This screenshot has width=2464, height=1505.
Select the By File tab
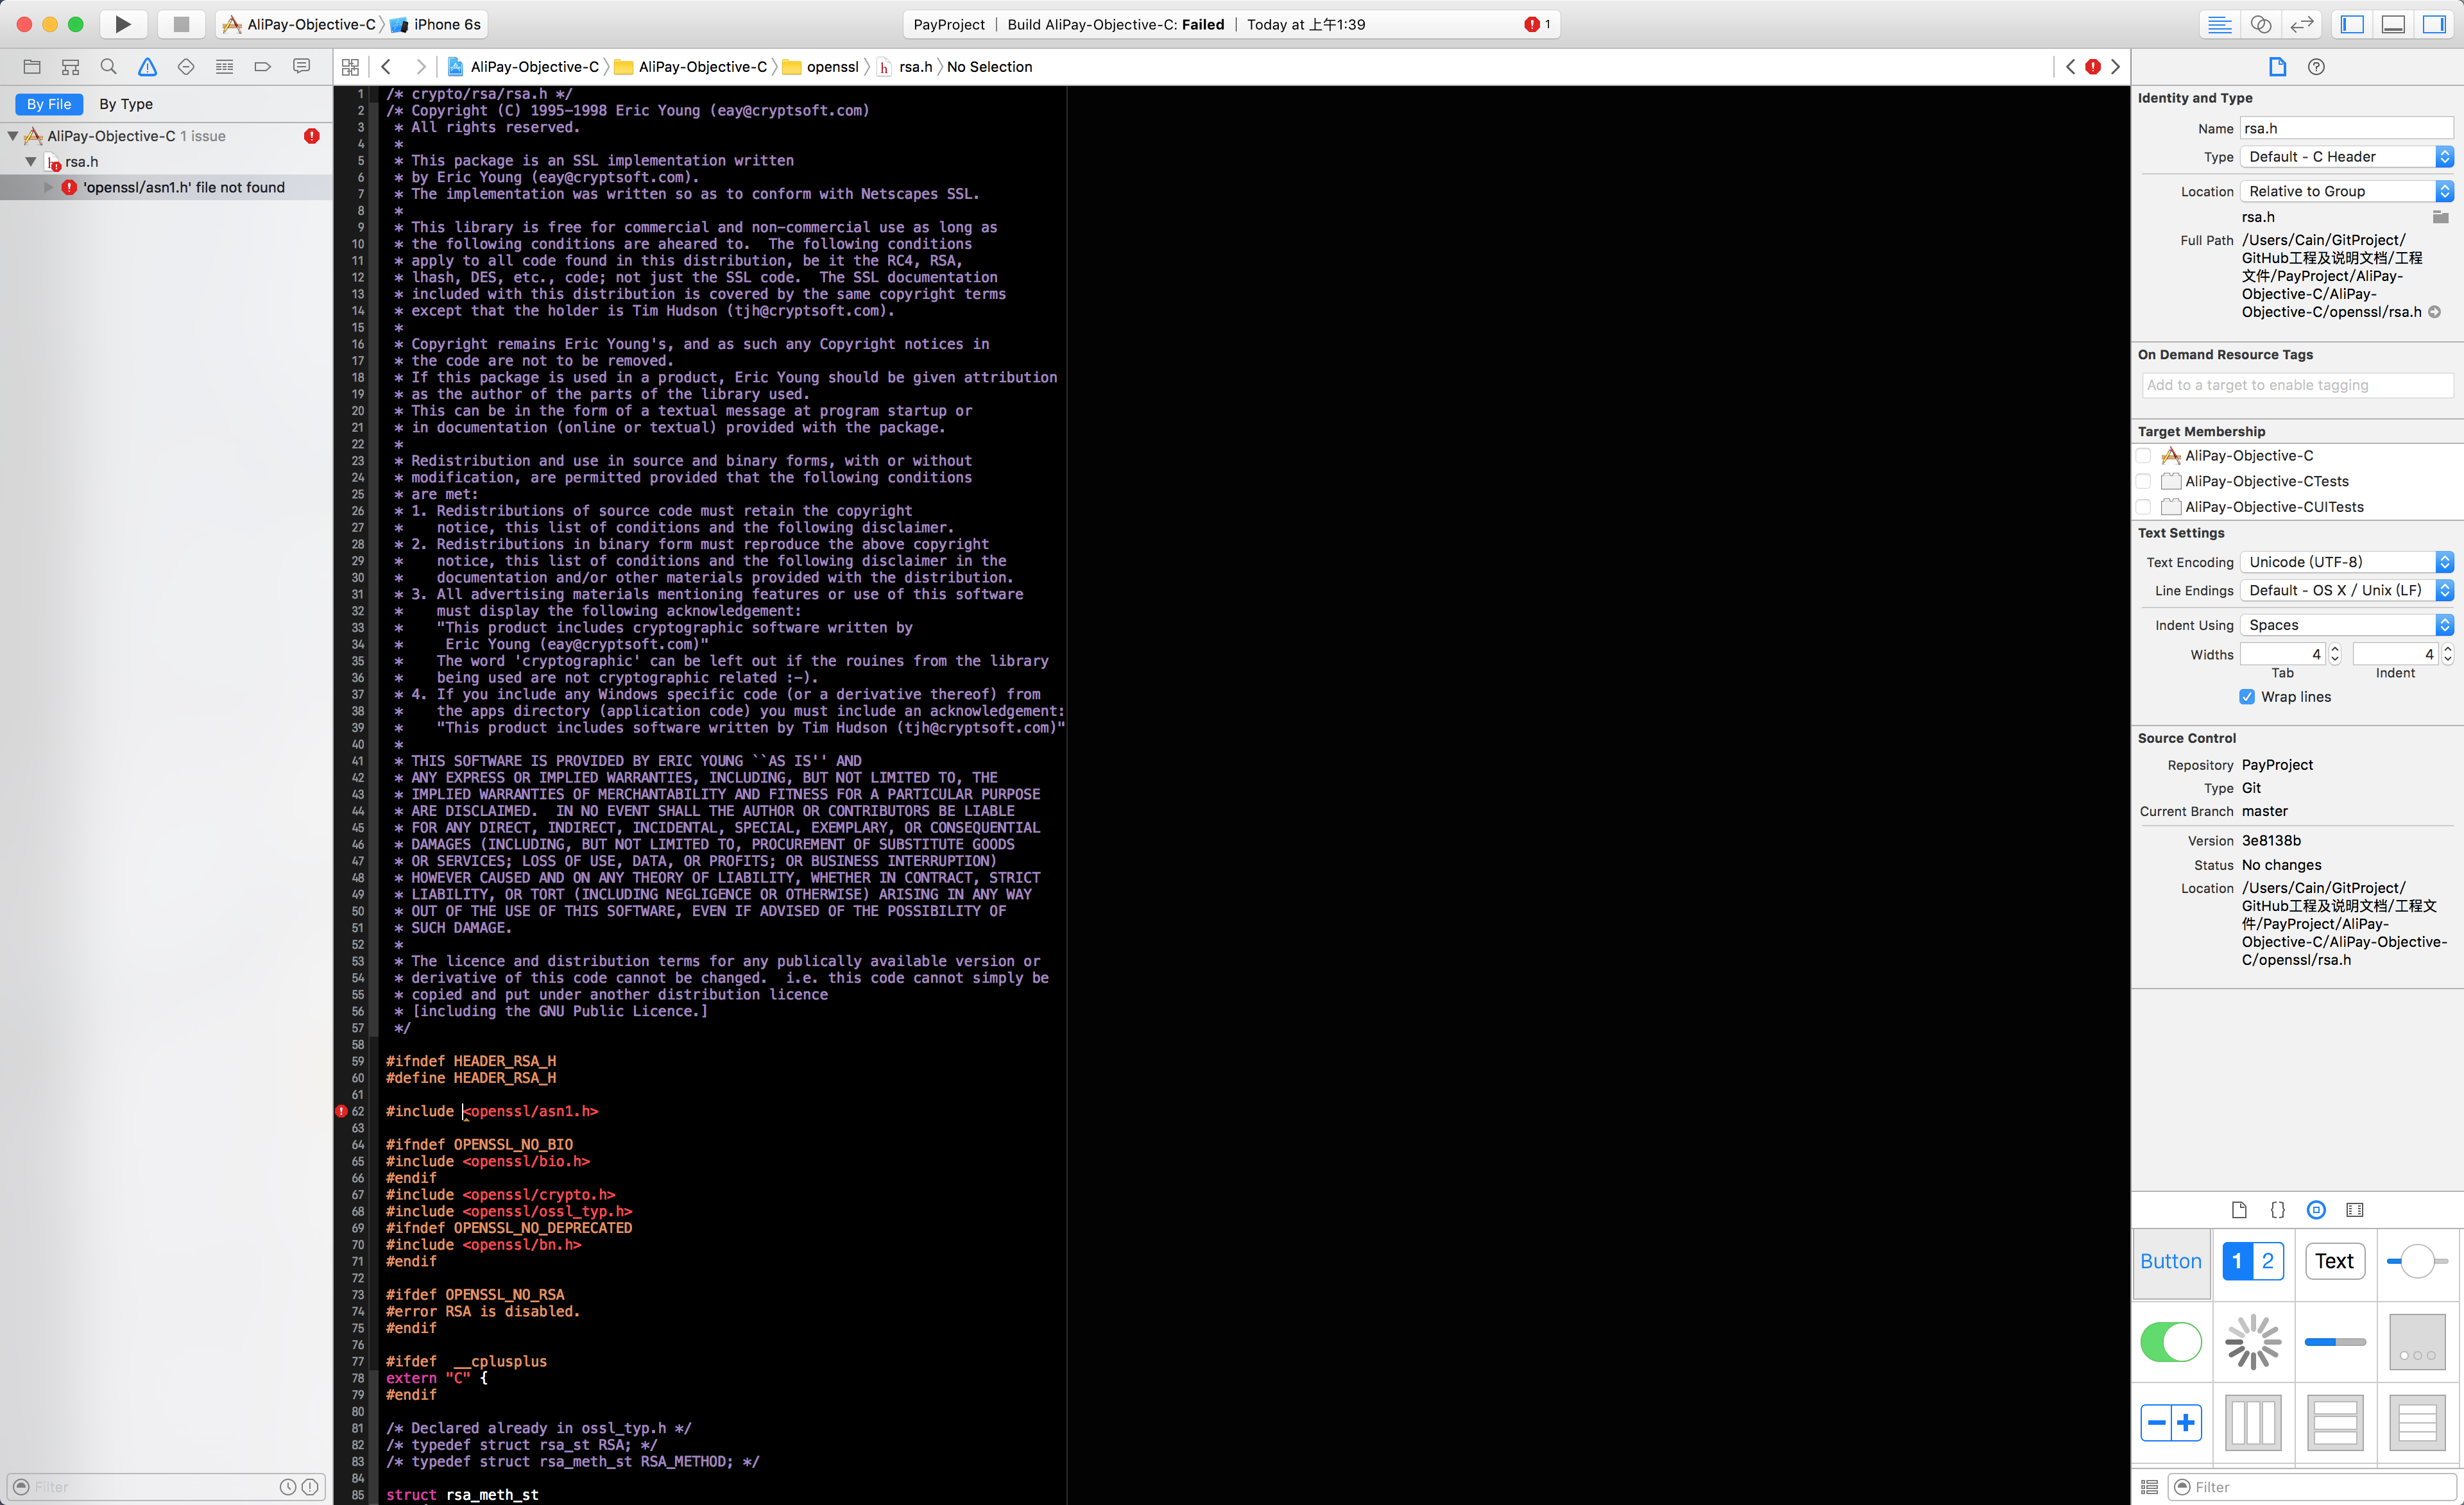(49, 104)
